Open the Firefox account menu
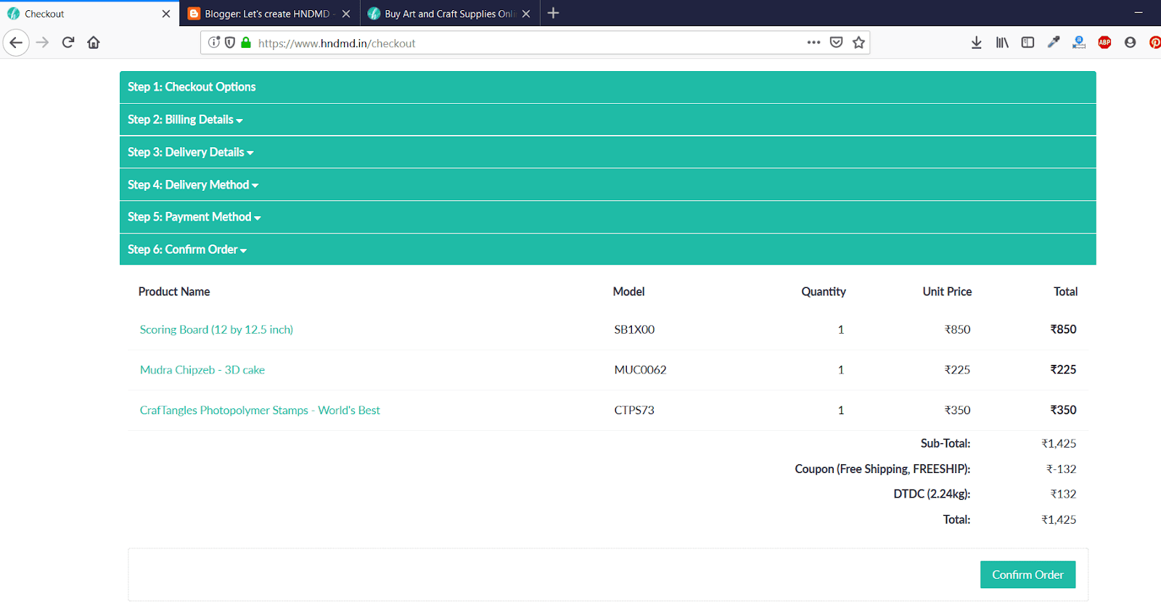 click(1130, 43)
